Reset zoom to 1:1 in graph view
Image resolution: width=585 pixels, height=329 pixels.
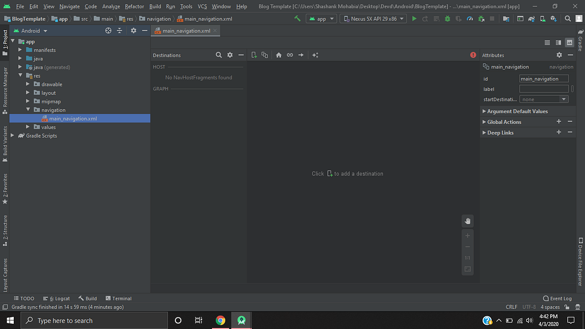[467, 257]
